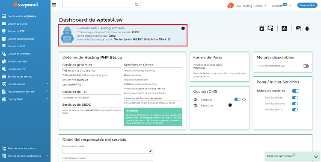The height and width of the screenshot is (162, 321).
Task: Expand Uso del servicio chevron
Action: tap(47, 84)
